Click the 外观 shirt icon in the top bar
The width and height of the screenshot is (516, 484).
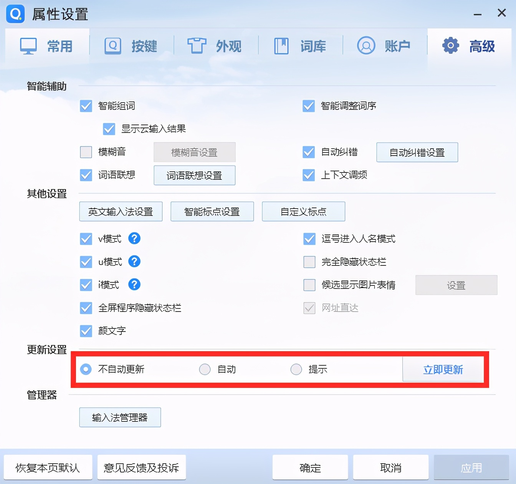[197, 45]
